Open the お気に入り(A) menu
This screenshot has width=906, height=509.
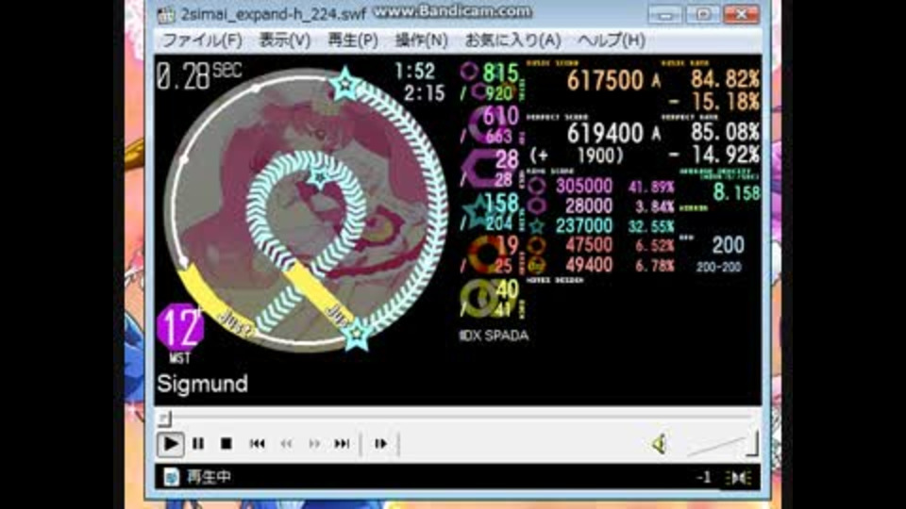[x=513, y=41]
